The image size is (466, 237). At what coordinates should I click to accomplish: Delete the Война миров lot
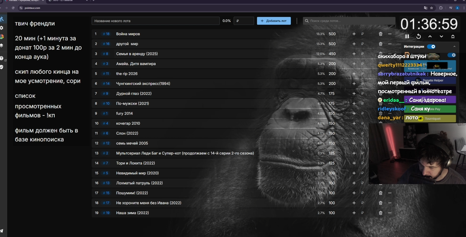[380, 34]
